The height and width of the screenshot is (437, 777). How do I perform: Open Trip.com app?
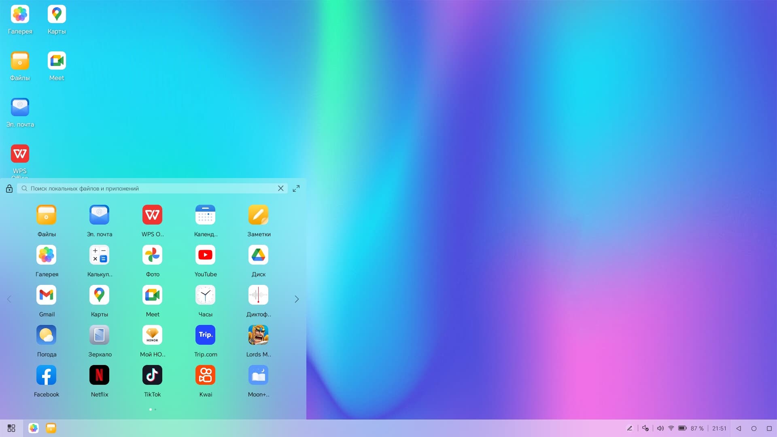[x=205, y=335]
